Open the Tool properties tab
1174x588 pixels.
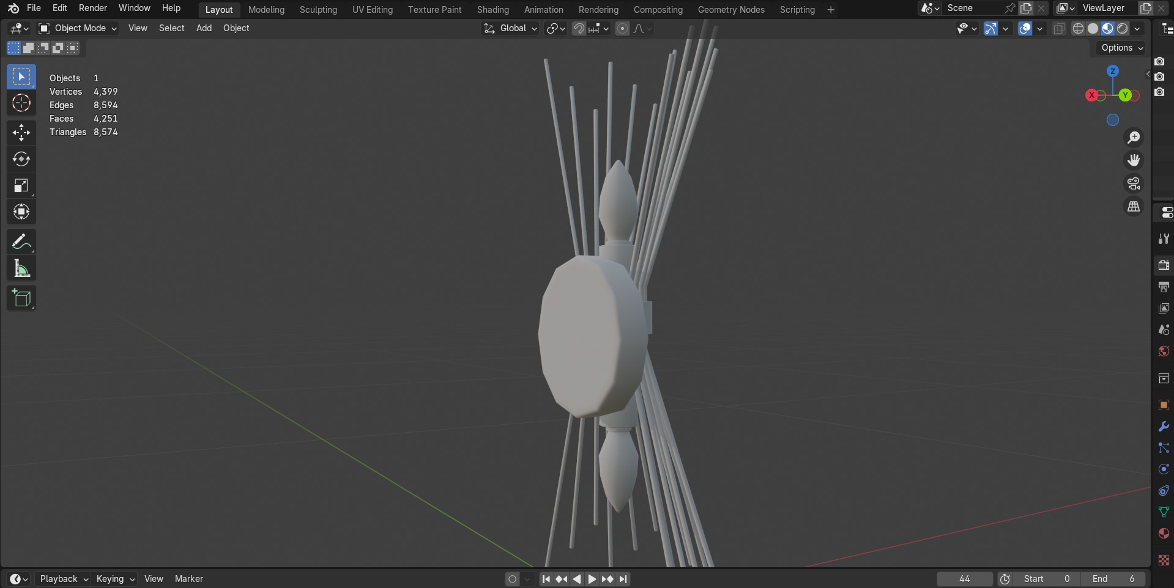(1164, 238)
